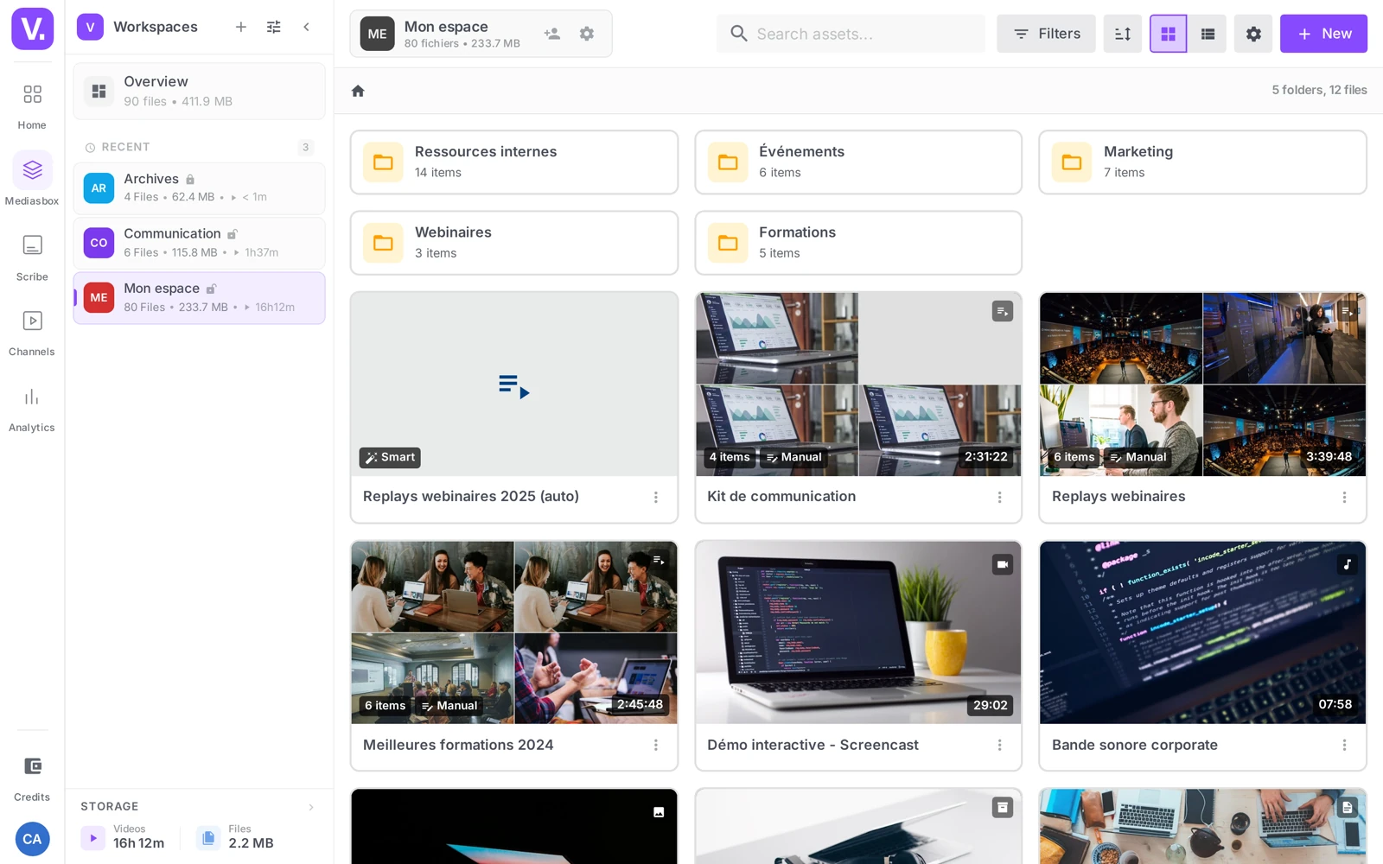
Task: Invite members to Mon espace
Action: (x=552, y=34)
